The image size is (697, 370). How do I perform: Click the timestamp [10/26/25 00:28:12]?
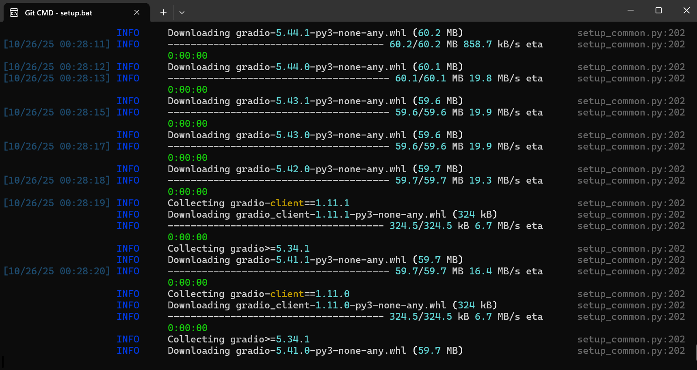(57, 67)
